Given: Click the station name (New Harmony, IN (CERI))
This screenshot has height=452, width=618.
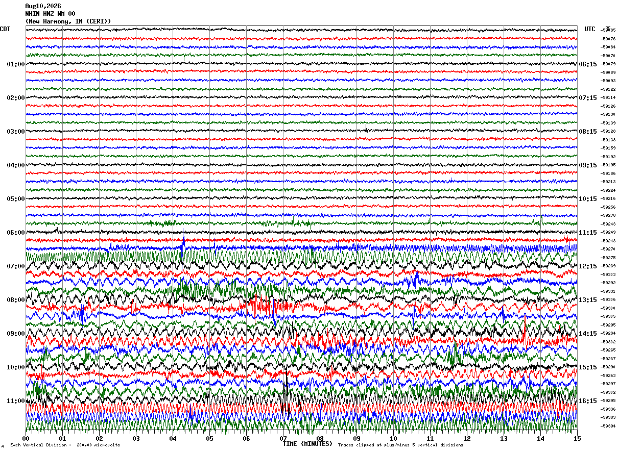Looking at the screenshot, I should pyautogui.click(x=68, y=21).
